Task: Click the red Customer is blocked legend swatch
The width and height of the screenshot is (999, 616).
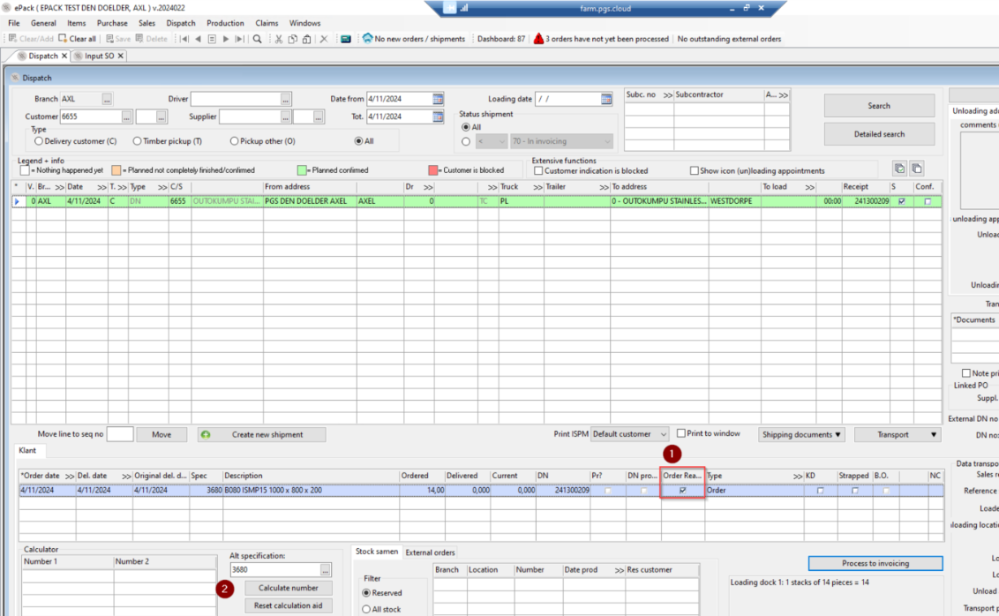Action: (433, 170)
